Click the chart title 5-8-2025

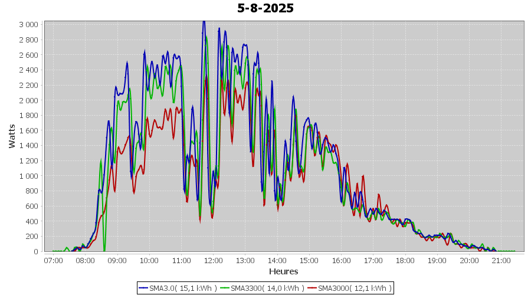265,8
